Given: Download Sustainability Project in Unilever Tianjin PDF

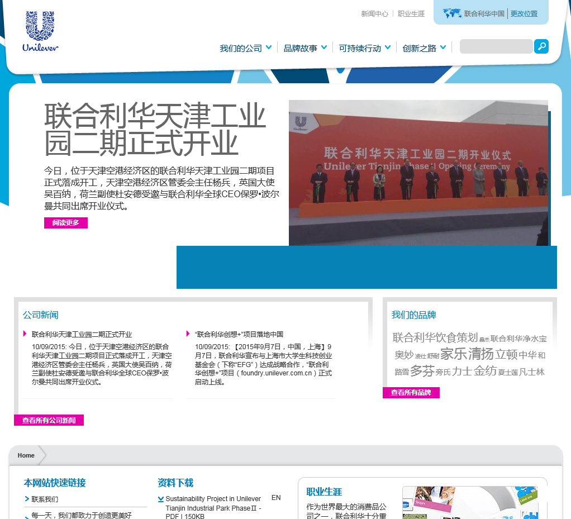Looking at the screenshot, I should coord(213,507).
